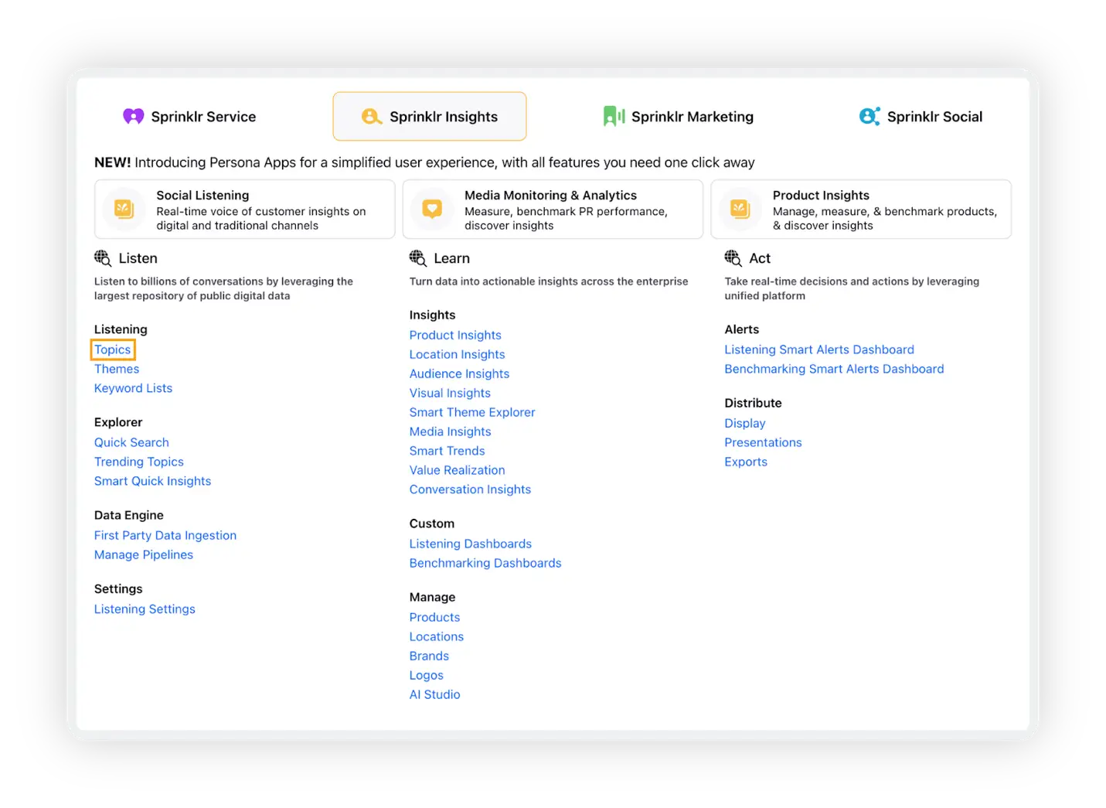Click the Media Monitoring & Analytics card icon
This screenshot has height=808, width=1106.
pyautogui.click(x=432, y=209)
